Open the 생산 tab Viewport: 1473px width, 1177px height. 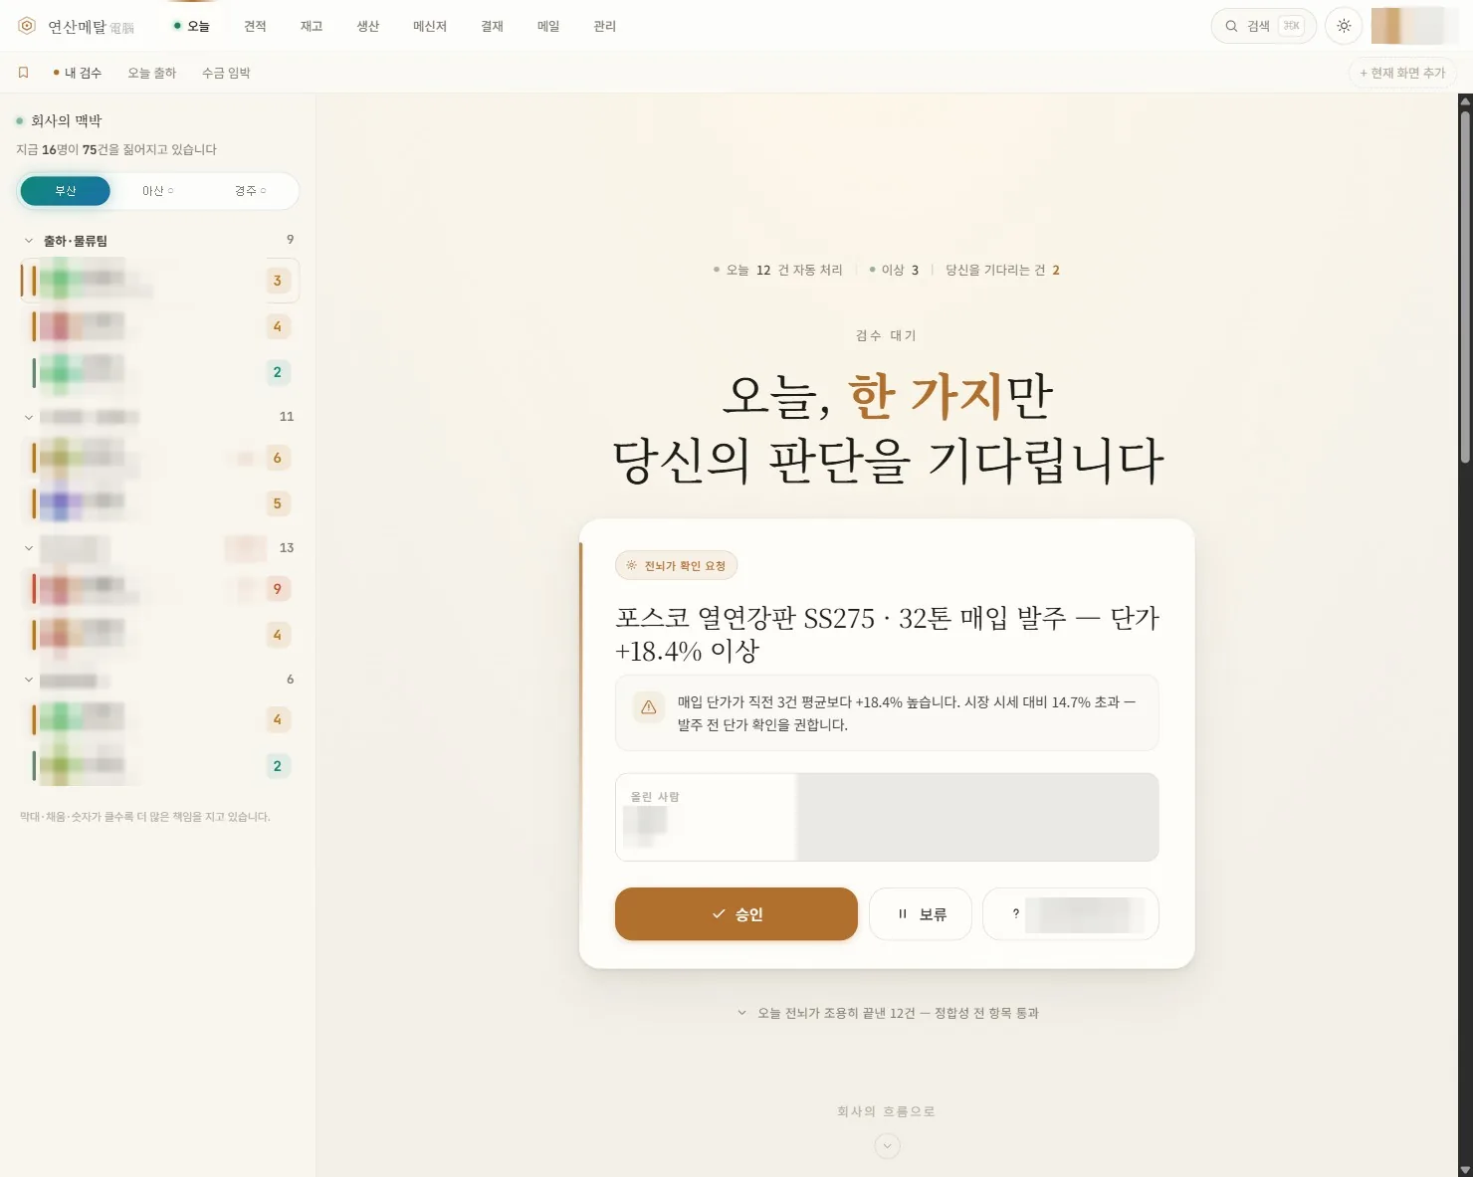[x=368, y=26]
